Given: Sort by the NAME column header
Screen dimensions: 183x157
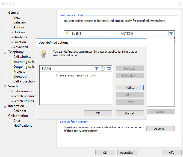Looking at the screenshot, I should [x=66, y=69].
